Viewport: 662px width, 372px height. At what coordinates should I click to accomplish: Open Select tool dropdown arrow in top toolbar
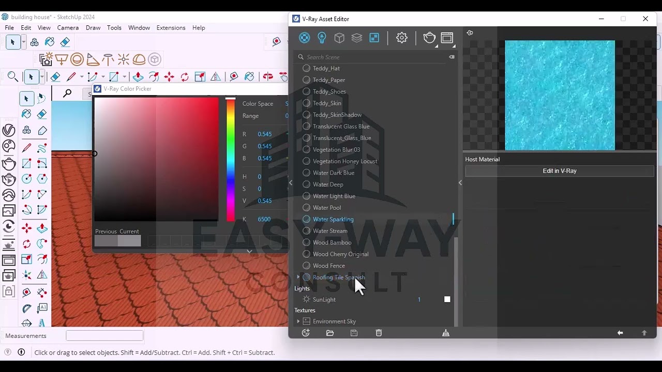(24, 42)
